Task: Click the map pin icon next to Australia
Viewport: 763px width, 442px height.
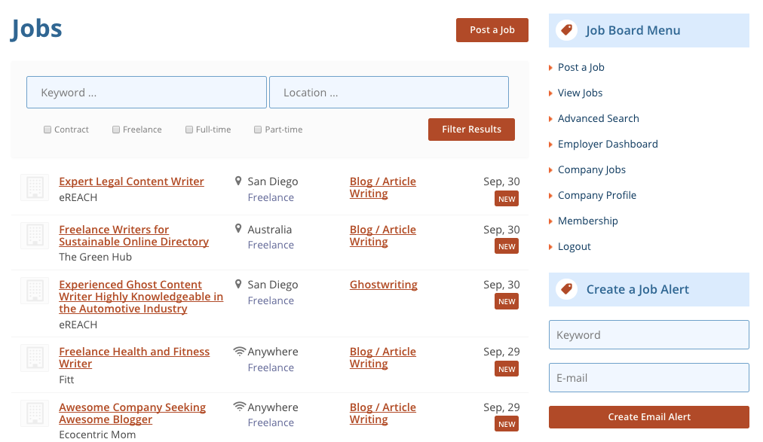Action: (x=238, y=228)
